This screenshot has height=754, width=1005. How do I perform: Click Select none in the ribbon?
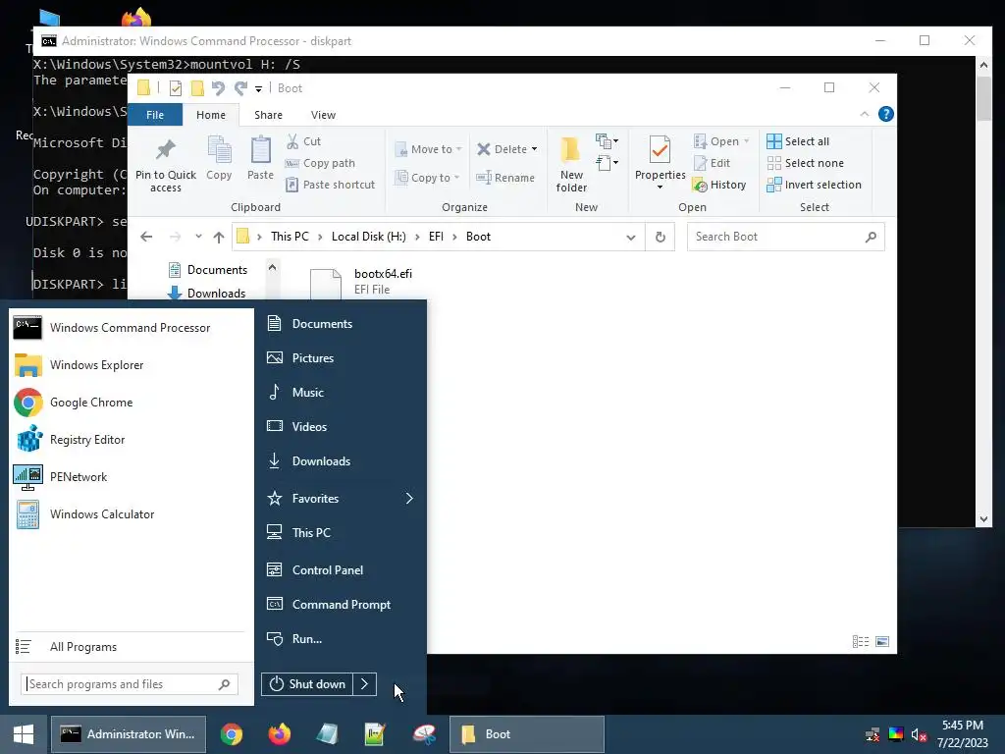tap(805, 163)
